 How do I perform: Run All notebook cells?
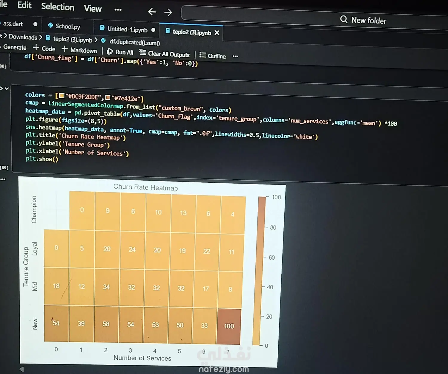pos(120,52)
